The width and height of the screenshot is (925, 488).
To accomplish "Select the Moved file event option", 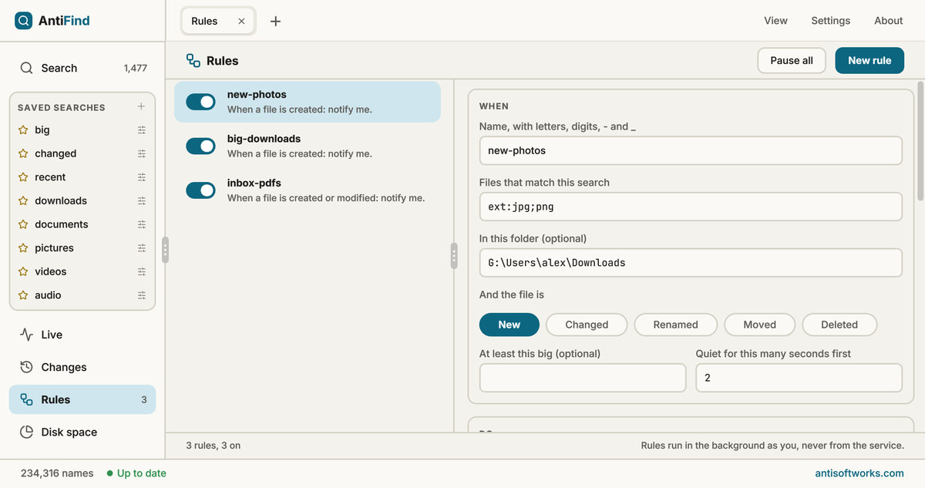I will click(759, 325).
